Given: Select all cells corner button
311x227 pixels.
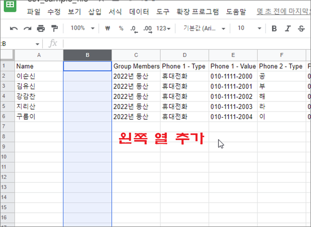Looking at the screenshot, I should 7,55.
